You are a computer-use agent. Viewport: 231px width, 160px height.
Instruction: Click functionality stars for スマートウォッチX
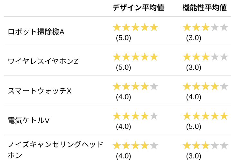(205, 86)
